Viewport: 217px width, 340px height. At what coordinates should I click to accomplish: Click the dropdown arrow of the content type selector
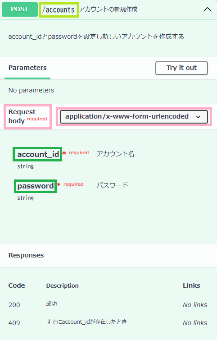point(198,117)
